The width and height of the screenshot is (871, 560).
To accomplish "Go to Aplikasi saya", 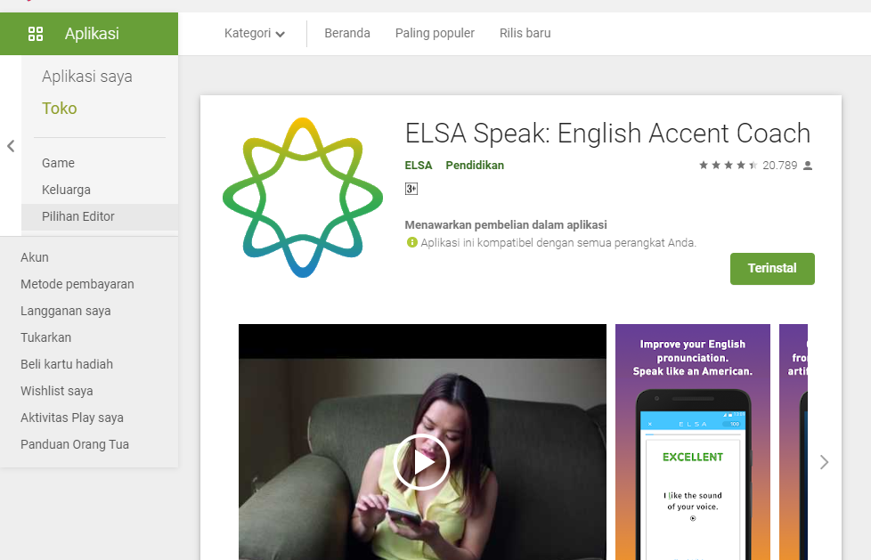I will point(87,76).
